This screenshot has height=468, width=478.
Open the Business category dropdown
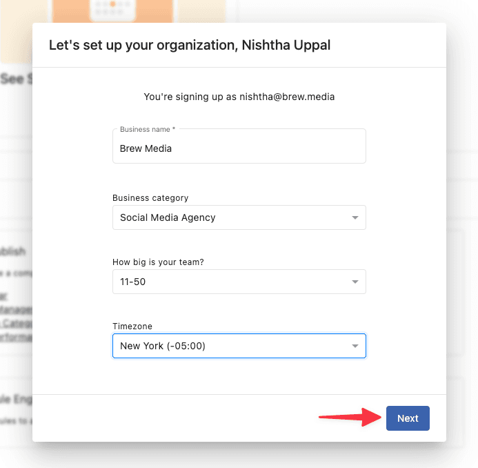pos(239,217)
